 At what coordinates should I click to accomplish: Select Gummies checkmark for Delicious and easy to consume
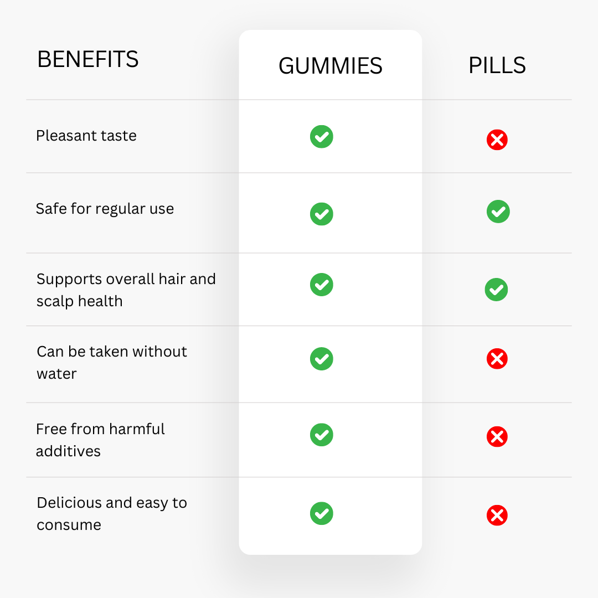(x=322, y=513)
